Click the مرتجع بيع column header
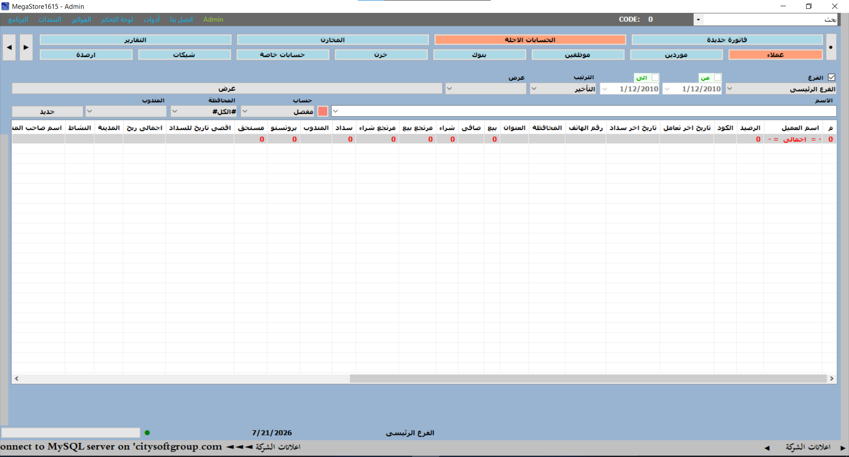This screenshot has width=849, height=457. pos(417,128)
